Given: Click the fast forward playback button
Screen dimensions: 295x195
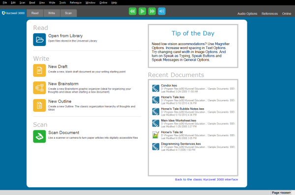Looking at the screenshot, I should click(152, 11).
